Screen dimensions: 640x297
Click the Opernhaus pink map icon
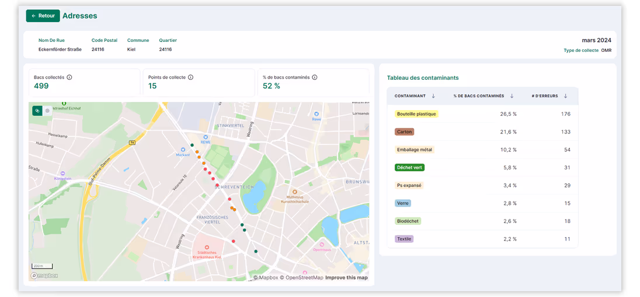[322, 245]
